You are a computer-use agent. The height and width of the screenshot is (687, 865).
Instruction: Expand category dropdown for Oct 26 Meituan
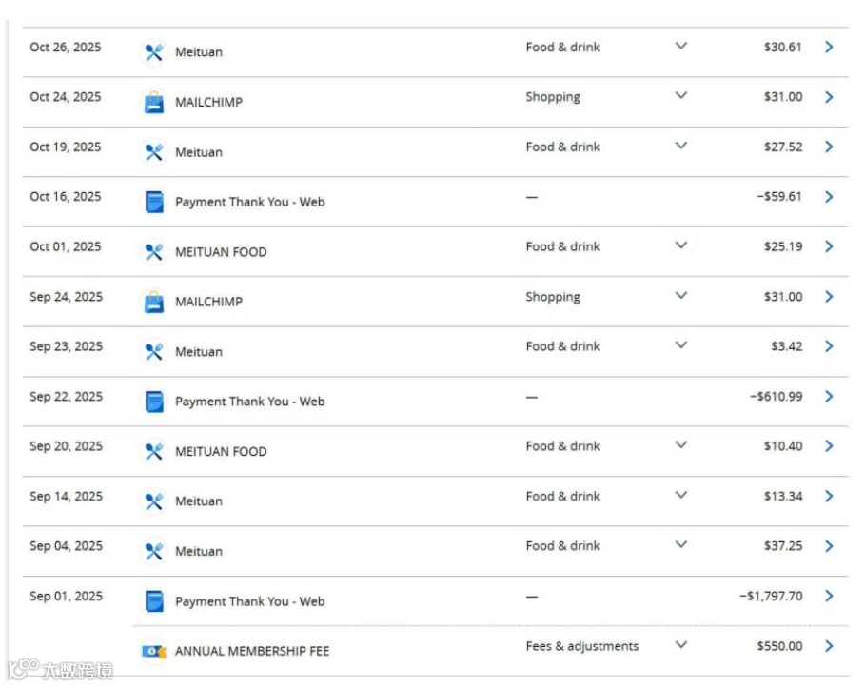tap(681, 46)
